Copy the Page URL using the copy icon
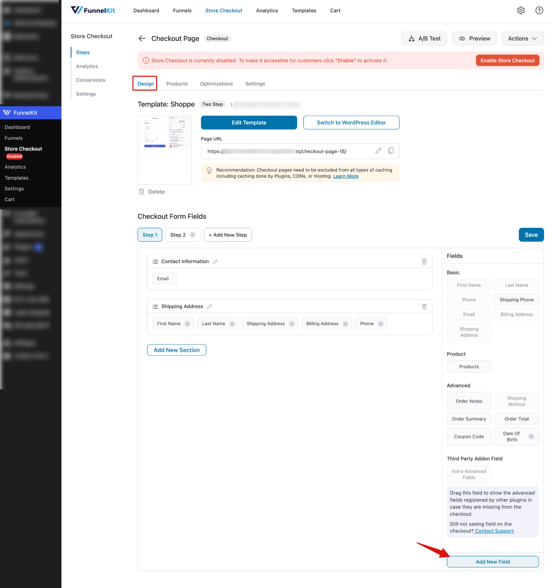The width and height of the screenshot is (553, 588). (x=391, y=151)
